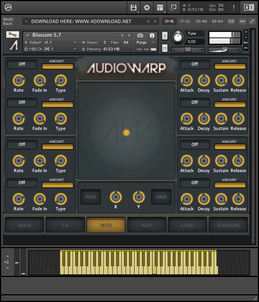259x302 pixels.
Task: Click the first LFO Rate knob
Action: pyautogui.click(x=19, y=80)
